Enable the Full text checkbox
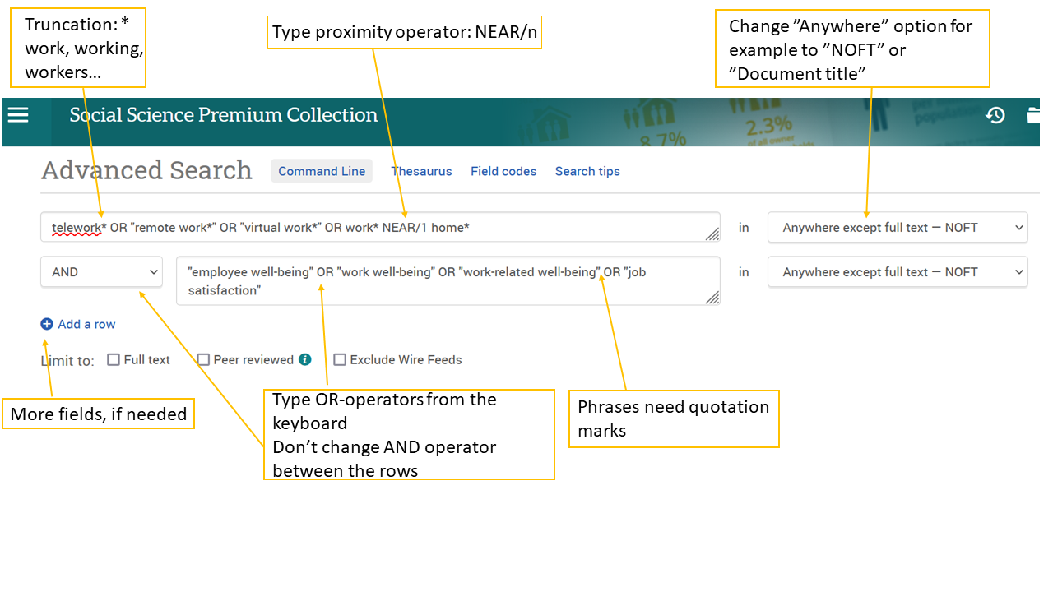Viewport: 1053px width, 592px height. click(114, 359)
